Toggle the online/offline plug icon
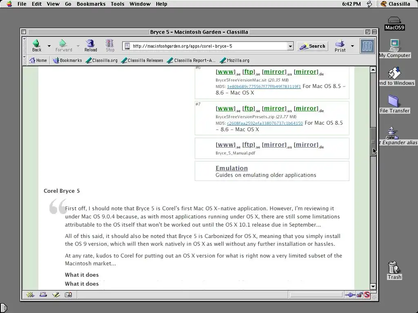 tap(350, 295)
